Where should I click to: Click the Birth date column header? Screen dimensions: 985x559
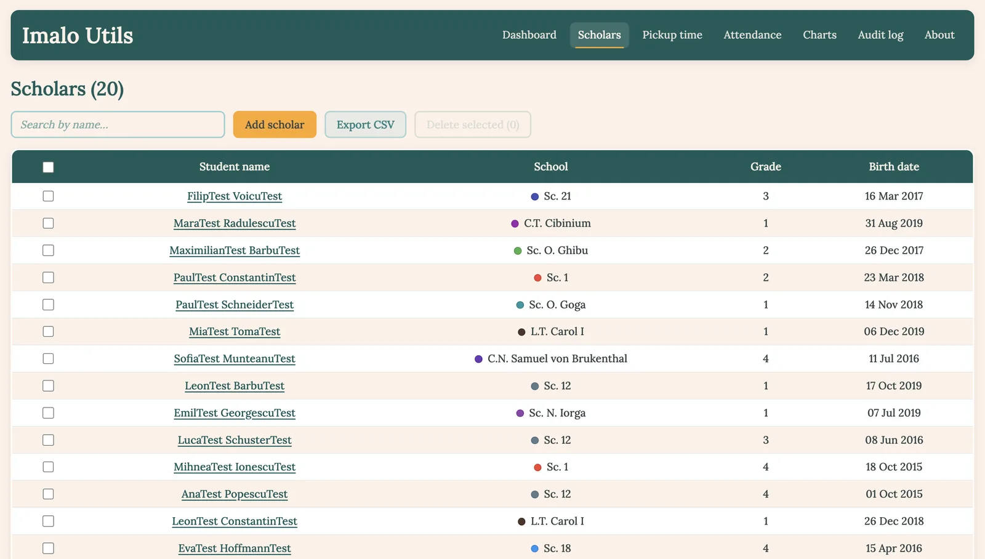(x=894, y=167)
